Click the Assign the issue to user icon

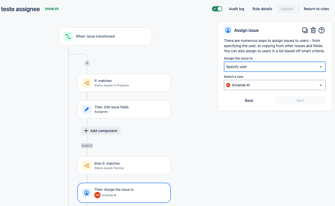coord(87,193)
